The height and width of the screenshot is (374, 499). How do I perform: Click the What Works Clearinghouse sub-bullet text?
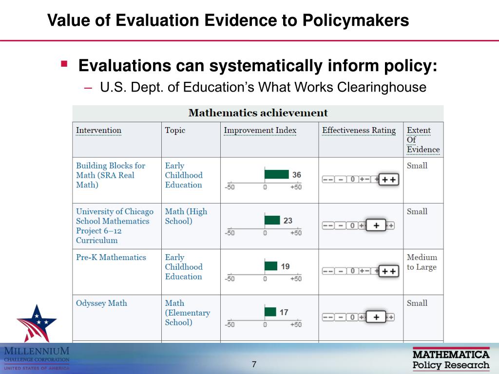(x=263, y=87)
